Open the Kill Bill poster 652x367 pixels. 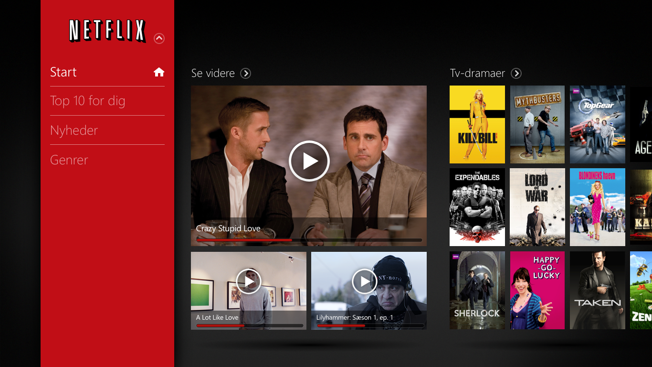tap(477, 124)
